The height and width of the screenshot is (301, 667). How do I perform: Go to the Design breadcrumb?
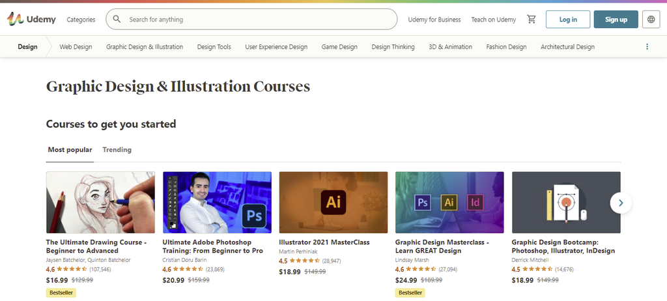pyautogui.click(x=27, y=47)
